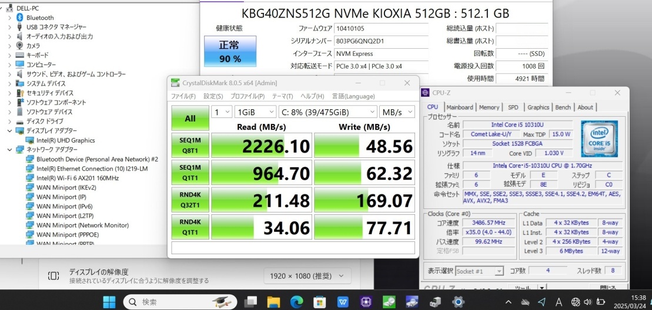Screen dimensions: 652x310
Task: Open Windows Start menu on taskbar
Action: [x=109, y=302]
